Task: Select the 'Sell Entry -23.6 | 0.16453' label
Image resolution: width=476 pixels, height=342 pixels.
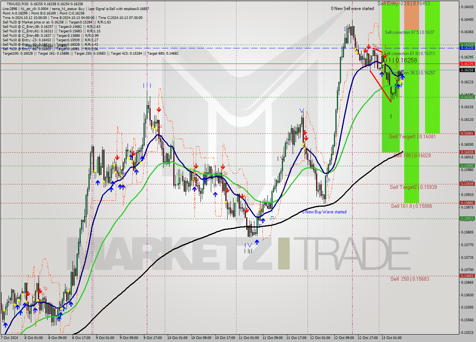Action: click(x=403, y=3)
